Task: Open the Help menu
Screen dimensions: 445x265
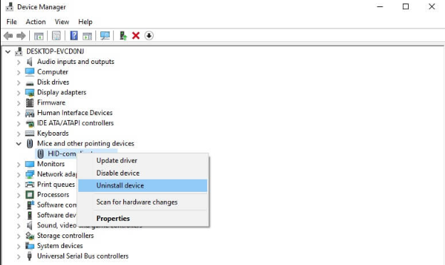Action: [85, 22]
